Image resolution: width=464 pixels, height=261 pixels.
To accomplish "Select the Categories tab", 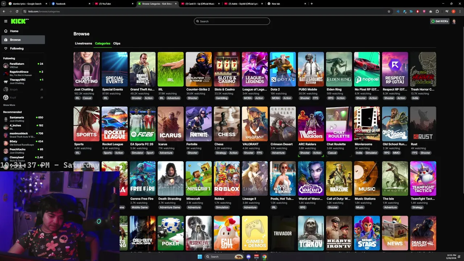I will click(103, 43).
